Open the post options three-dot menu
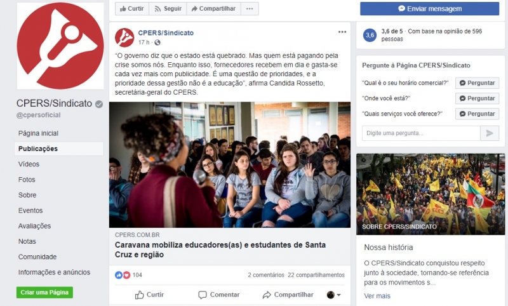This screenshot has height=306, width=508. (x=342, y=32)
